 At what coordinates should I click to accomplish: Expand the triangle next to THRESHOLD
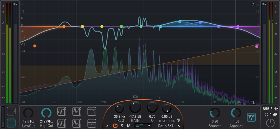[x=179, y=121]
